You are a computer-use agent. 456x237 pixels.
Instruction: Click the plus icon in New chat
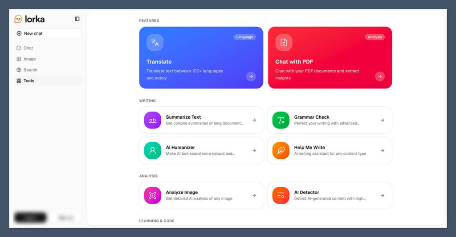[x=19, y=33]
